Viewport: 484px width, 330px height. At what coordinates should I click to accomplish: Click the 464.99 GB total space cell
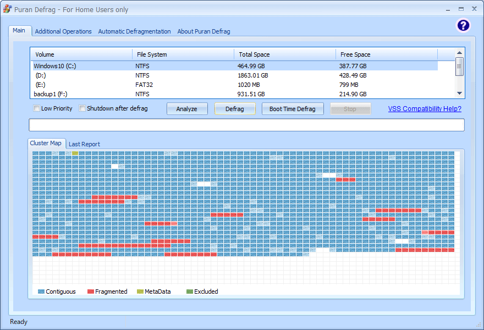pyautogui.click(x=251, y=66)
